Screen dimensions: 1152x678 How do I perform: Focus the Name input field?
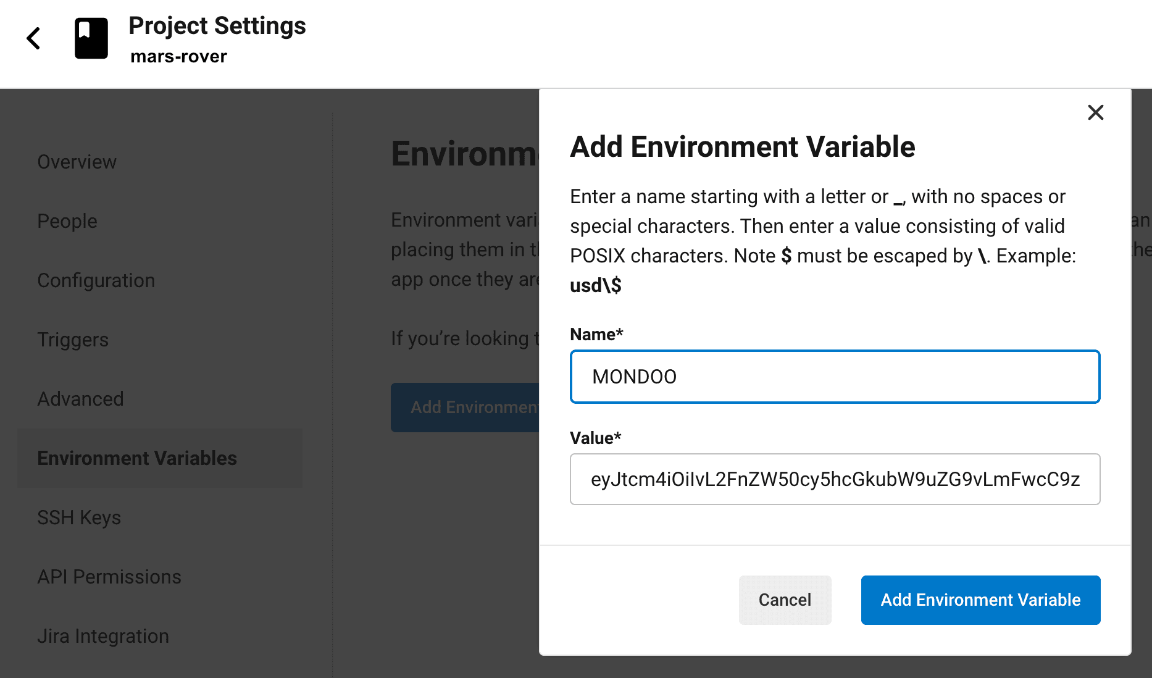pyautogui.click(x=834, y=377)
